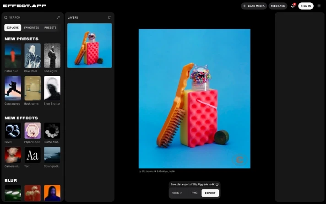Add the Paper cutout effect
Viewport: 326px width, 204px height.
[x=33, y=130]
